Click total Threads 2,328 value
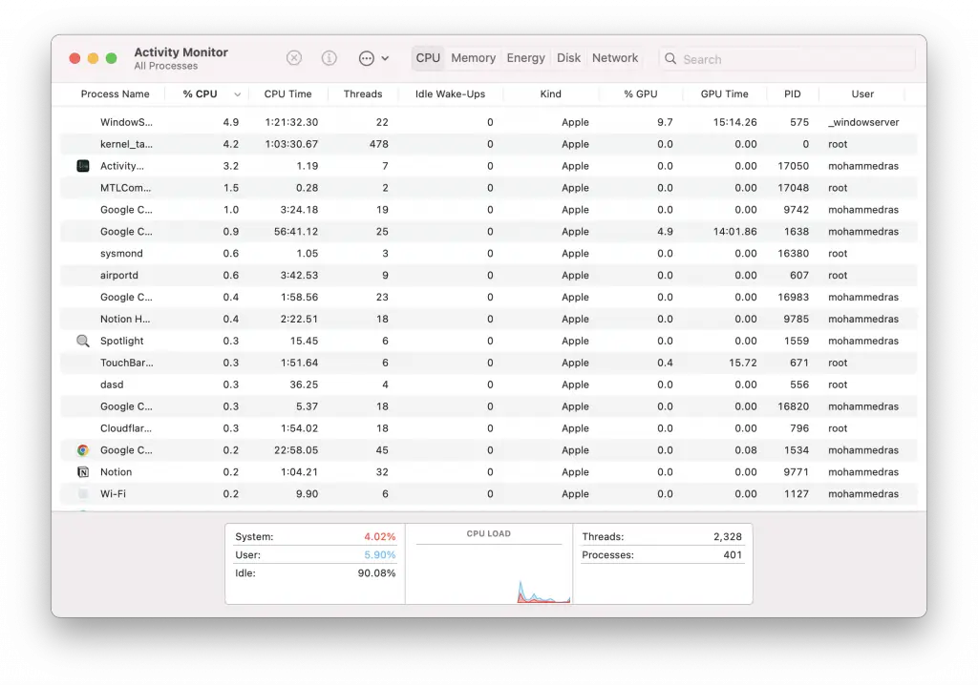This screenshot has width=978, height=685. (x=727, y=537)
